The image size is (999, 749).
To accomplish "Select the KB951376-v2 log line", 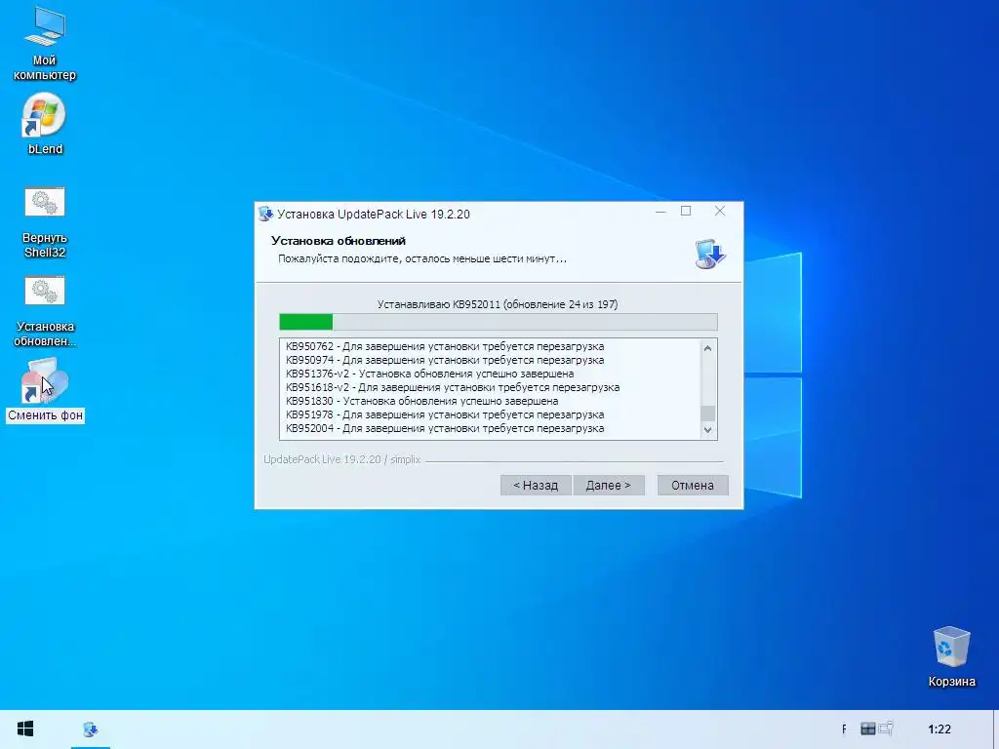I will pos(429,374).
